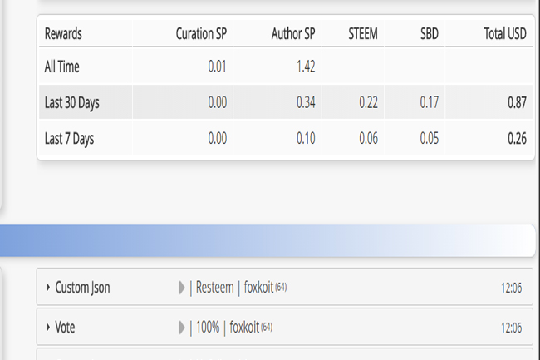Click gray triangle icon before Resteem
This screenshot has height=360, width=540.
coord(182,288)
